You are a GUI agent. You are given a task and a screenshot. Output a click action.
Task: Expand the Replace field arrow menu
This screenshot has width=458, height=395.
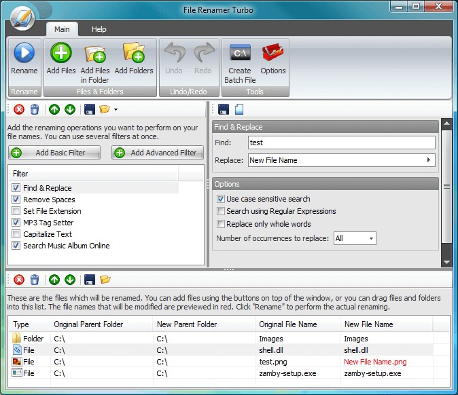click(x=428, y=160)
